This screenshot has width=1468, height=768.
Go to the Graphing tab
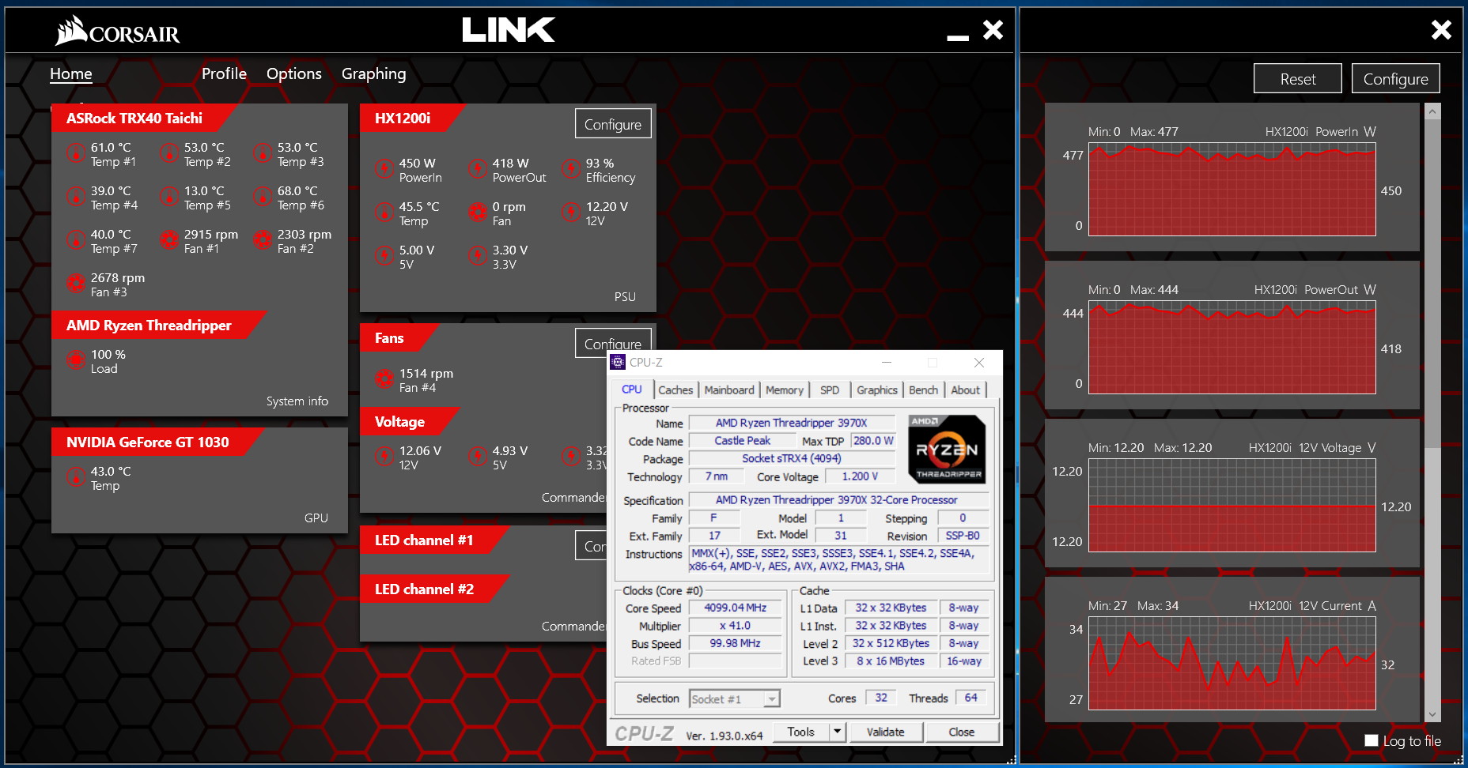coord(373,73)
